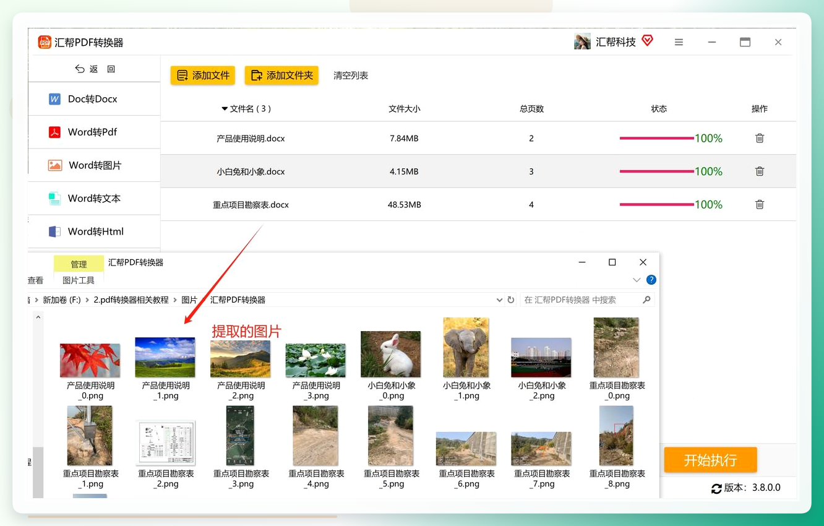Open the 图片工具 ribbon tab

click(79, 280)
